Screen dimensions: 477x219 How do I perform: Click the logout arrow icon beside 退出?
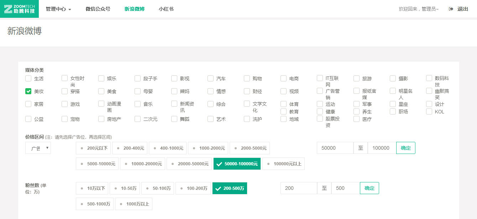pos(450,9)
